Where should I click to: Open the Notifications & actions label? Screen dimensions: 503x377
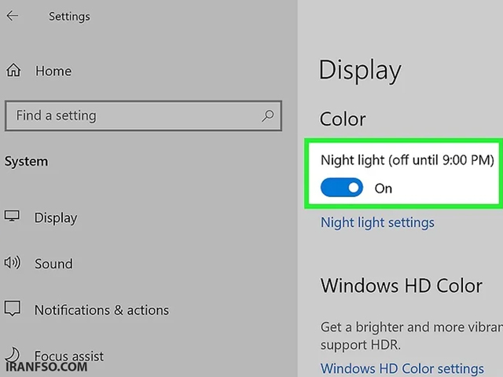[x=101, y=310]
